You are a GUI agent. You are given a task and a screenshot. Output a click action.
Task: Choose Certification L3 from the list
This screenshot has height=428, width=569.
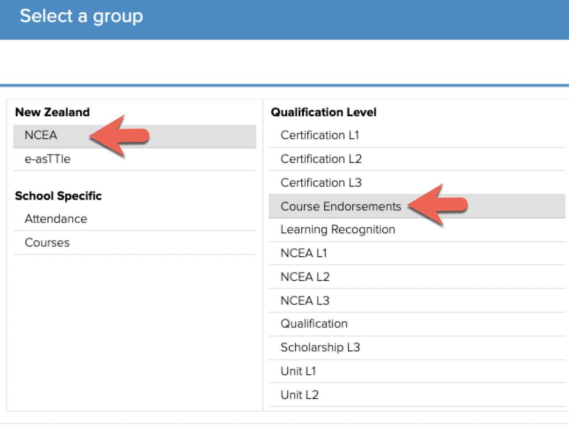321,183
